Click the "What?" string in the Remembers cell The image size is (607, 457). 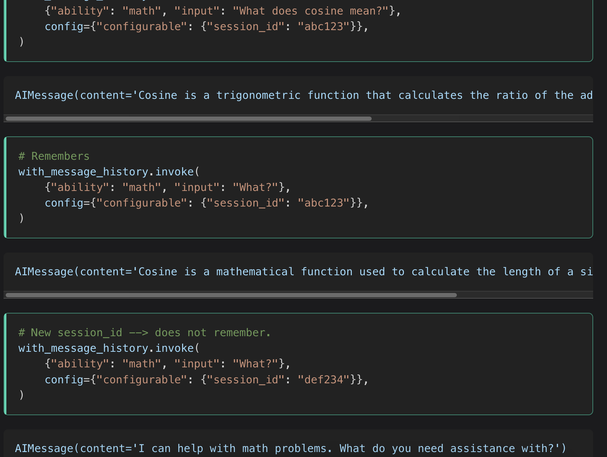pyautogui.click(x=255, y=187)
